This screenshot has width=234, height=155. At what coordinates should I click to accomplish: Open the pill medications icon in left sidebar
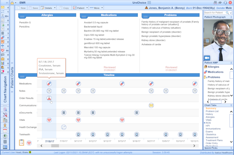point(3,37)
